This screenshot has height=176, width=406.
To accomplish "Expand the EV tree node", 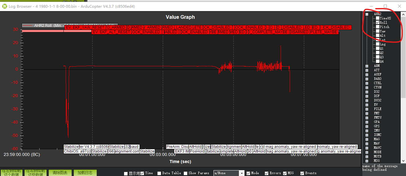I will (367, 104).
